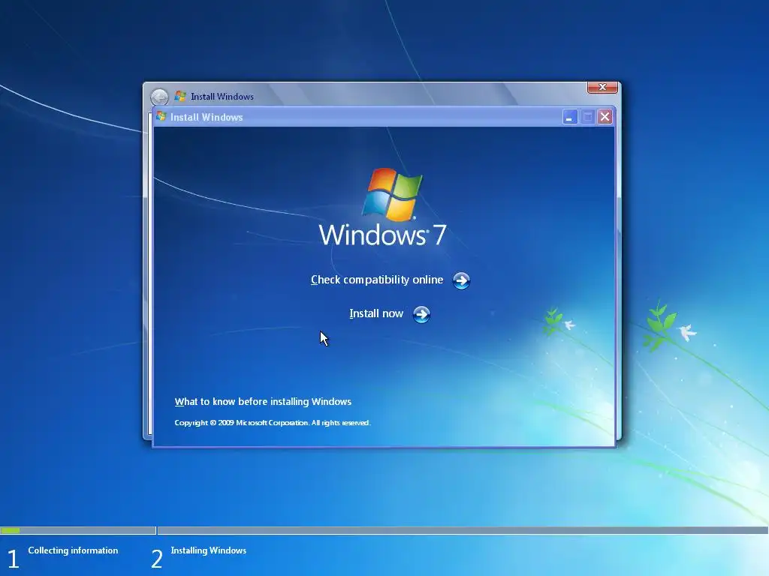This screenshot has width=769, height=576.
Task: Open What to know before installing Windows
Action: click(263, 402)
